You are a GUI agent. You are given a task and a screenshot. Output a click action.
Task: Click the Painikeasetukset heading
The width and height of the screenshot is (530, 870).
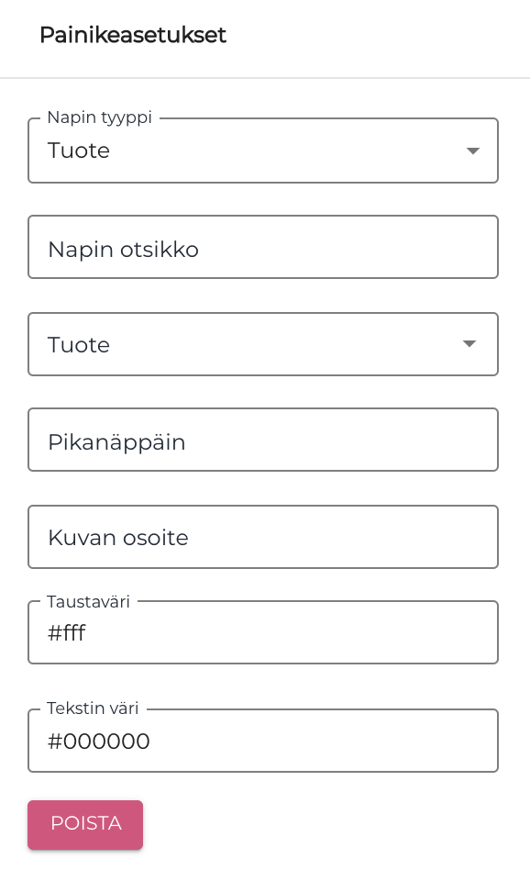click(x=133, y=35)
